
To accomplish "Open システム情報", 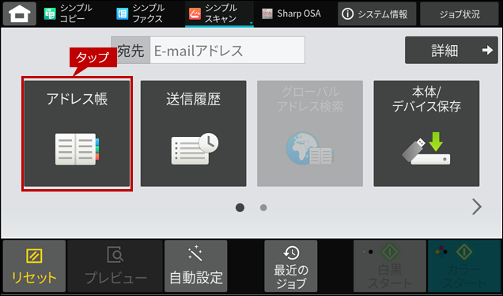I will 376,13.
